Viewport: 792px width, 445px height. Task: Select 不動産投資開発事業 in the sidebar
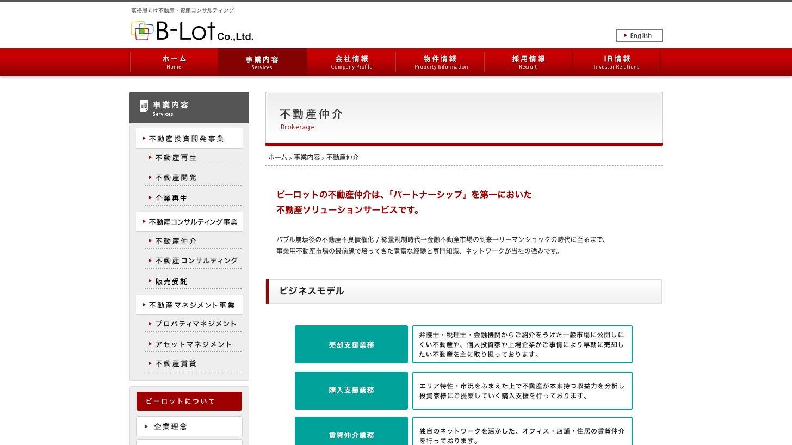coord(189,139)
